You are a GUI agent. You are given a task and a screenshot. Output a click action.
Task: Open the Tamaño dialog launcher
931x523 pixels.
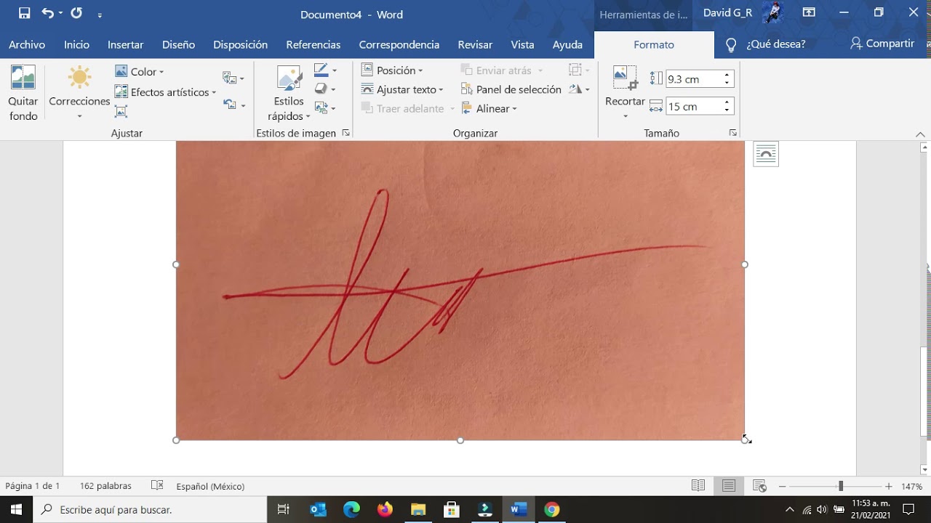click(x=732, y=133)
